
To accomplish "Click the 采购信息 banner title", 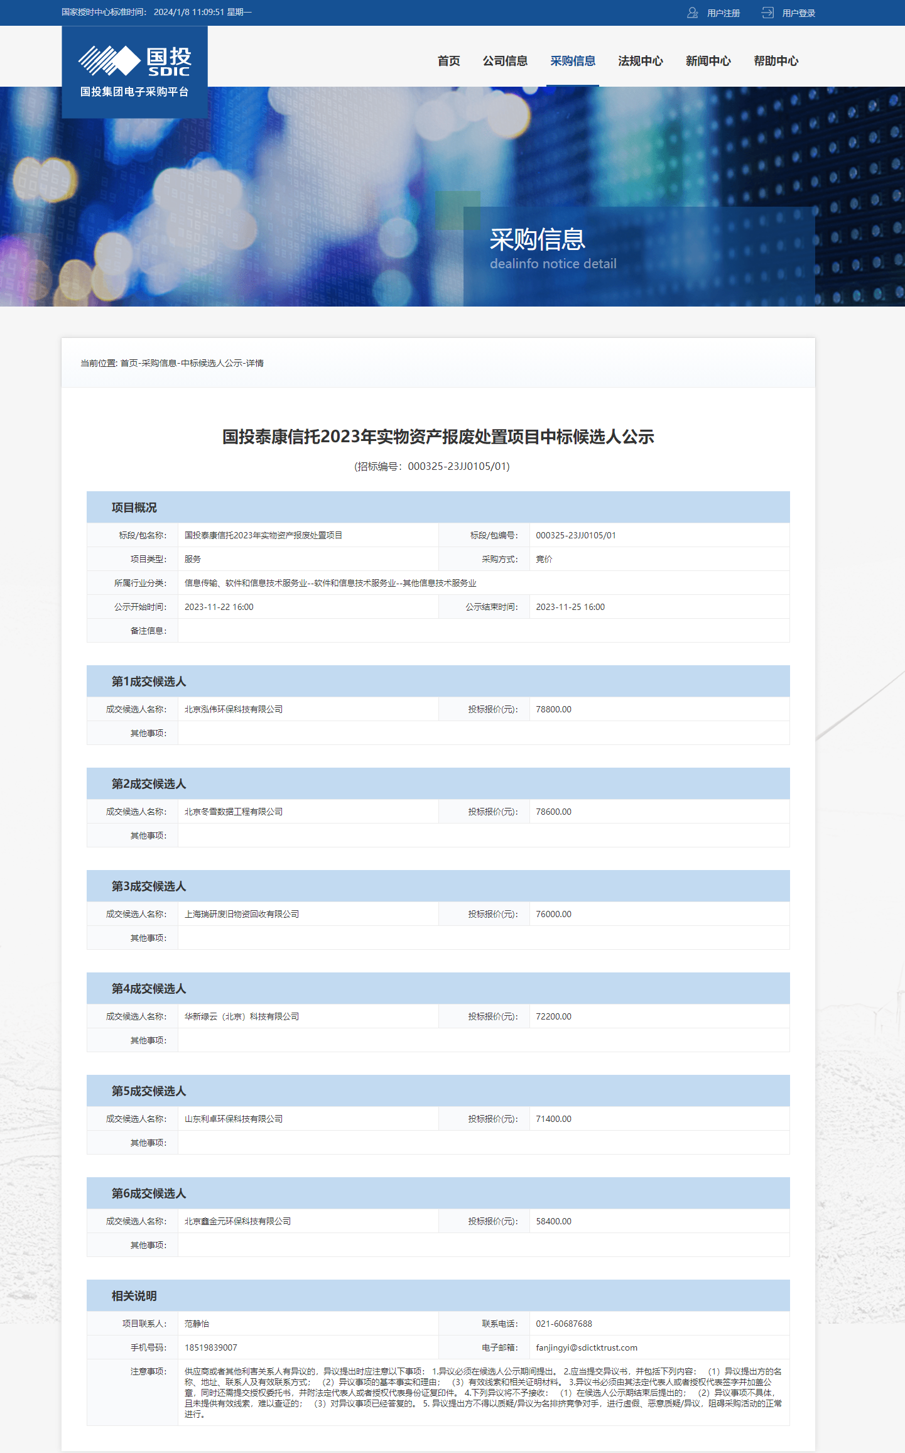I will point(537,239).
